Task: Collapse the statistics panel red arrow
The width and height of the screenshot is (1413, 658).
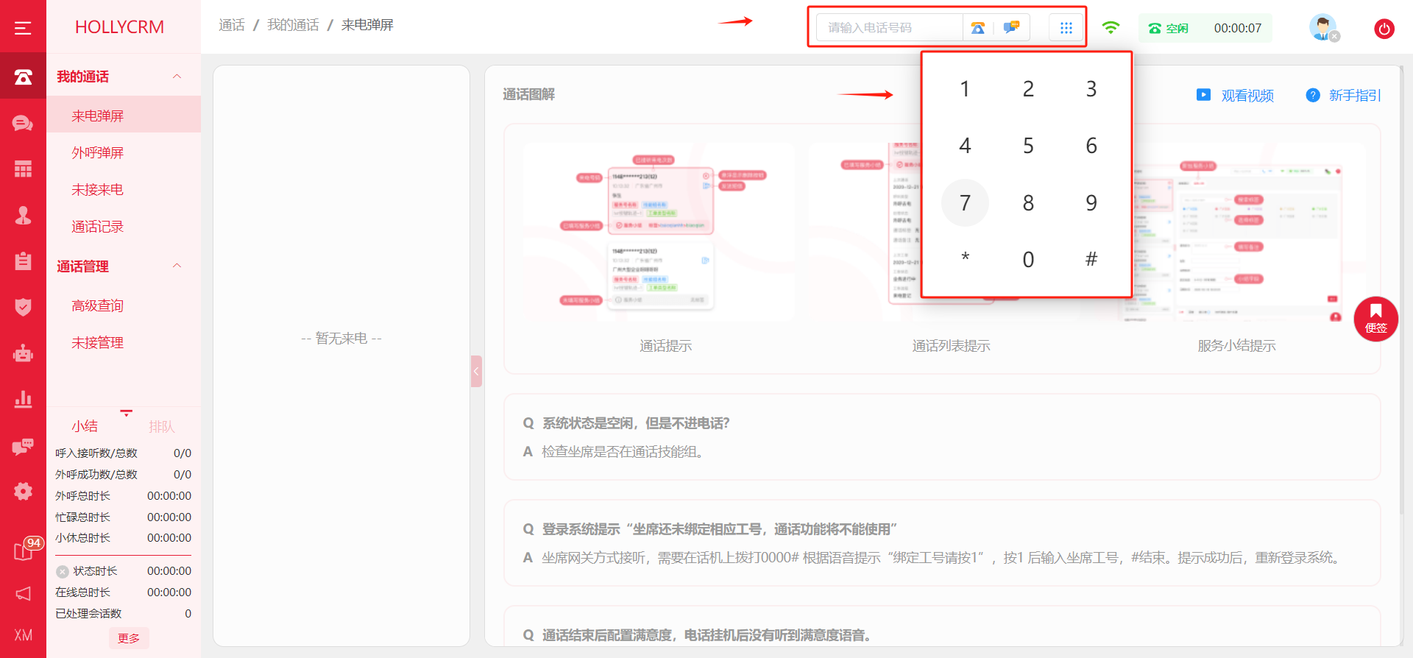Action: coord(127,413)
